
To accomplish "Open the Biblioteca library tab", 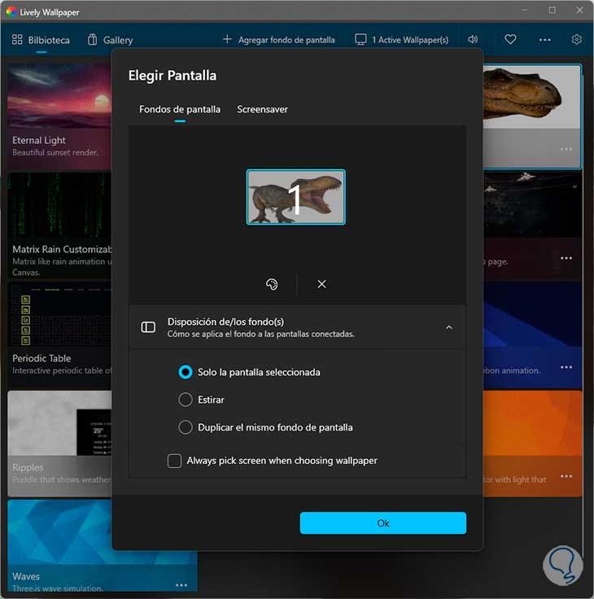I will 41,40.
